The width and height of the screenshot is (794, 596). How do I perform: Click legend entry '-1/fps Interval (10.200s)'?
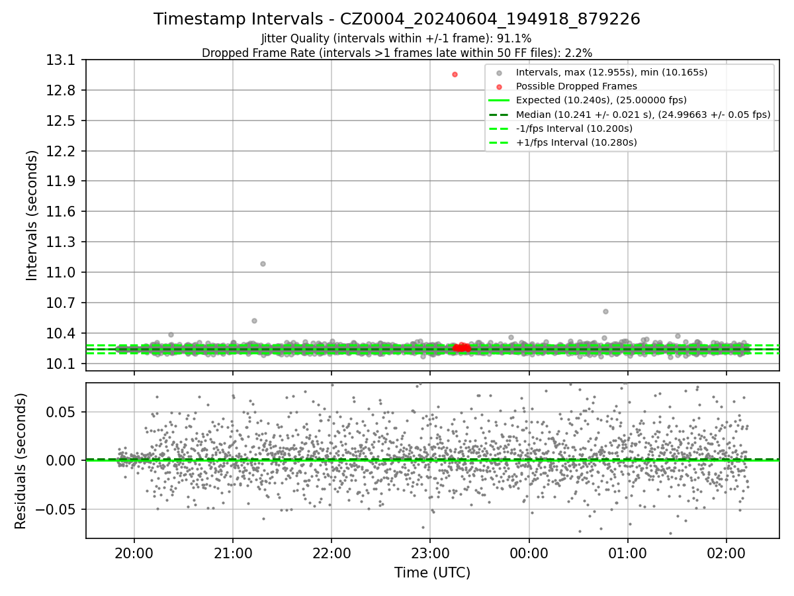(x=574, y=128)
